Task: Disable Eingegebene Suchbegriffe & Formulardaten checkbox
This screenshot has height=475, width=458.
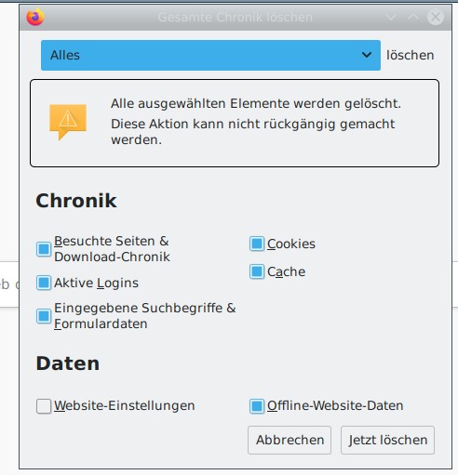Action: click(44, 316)
